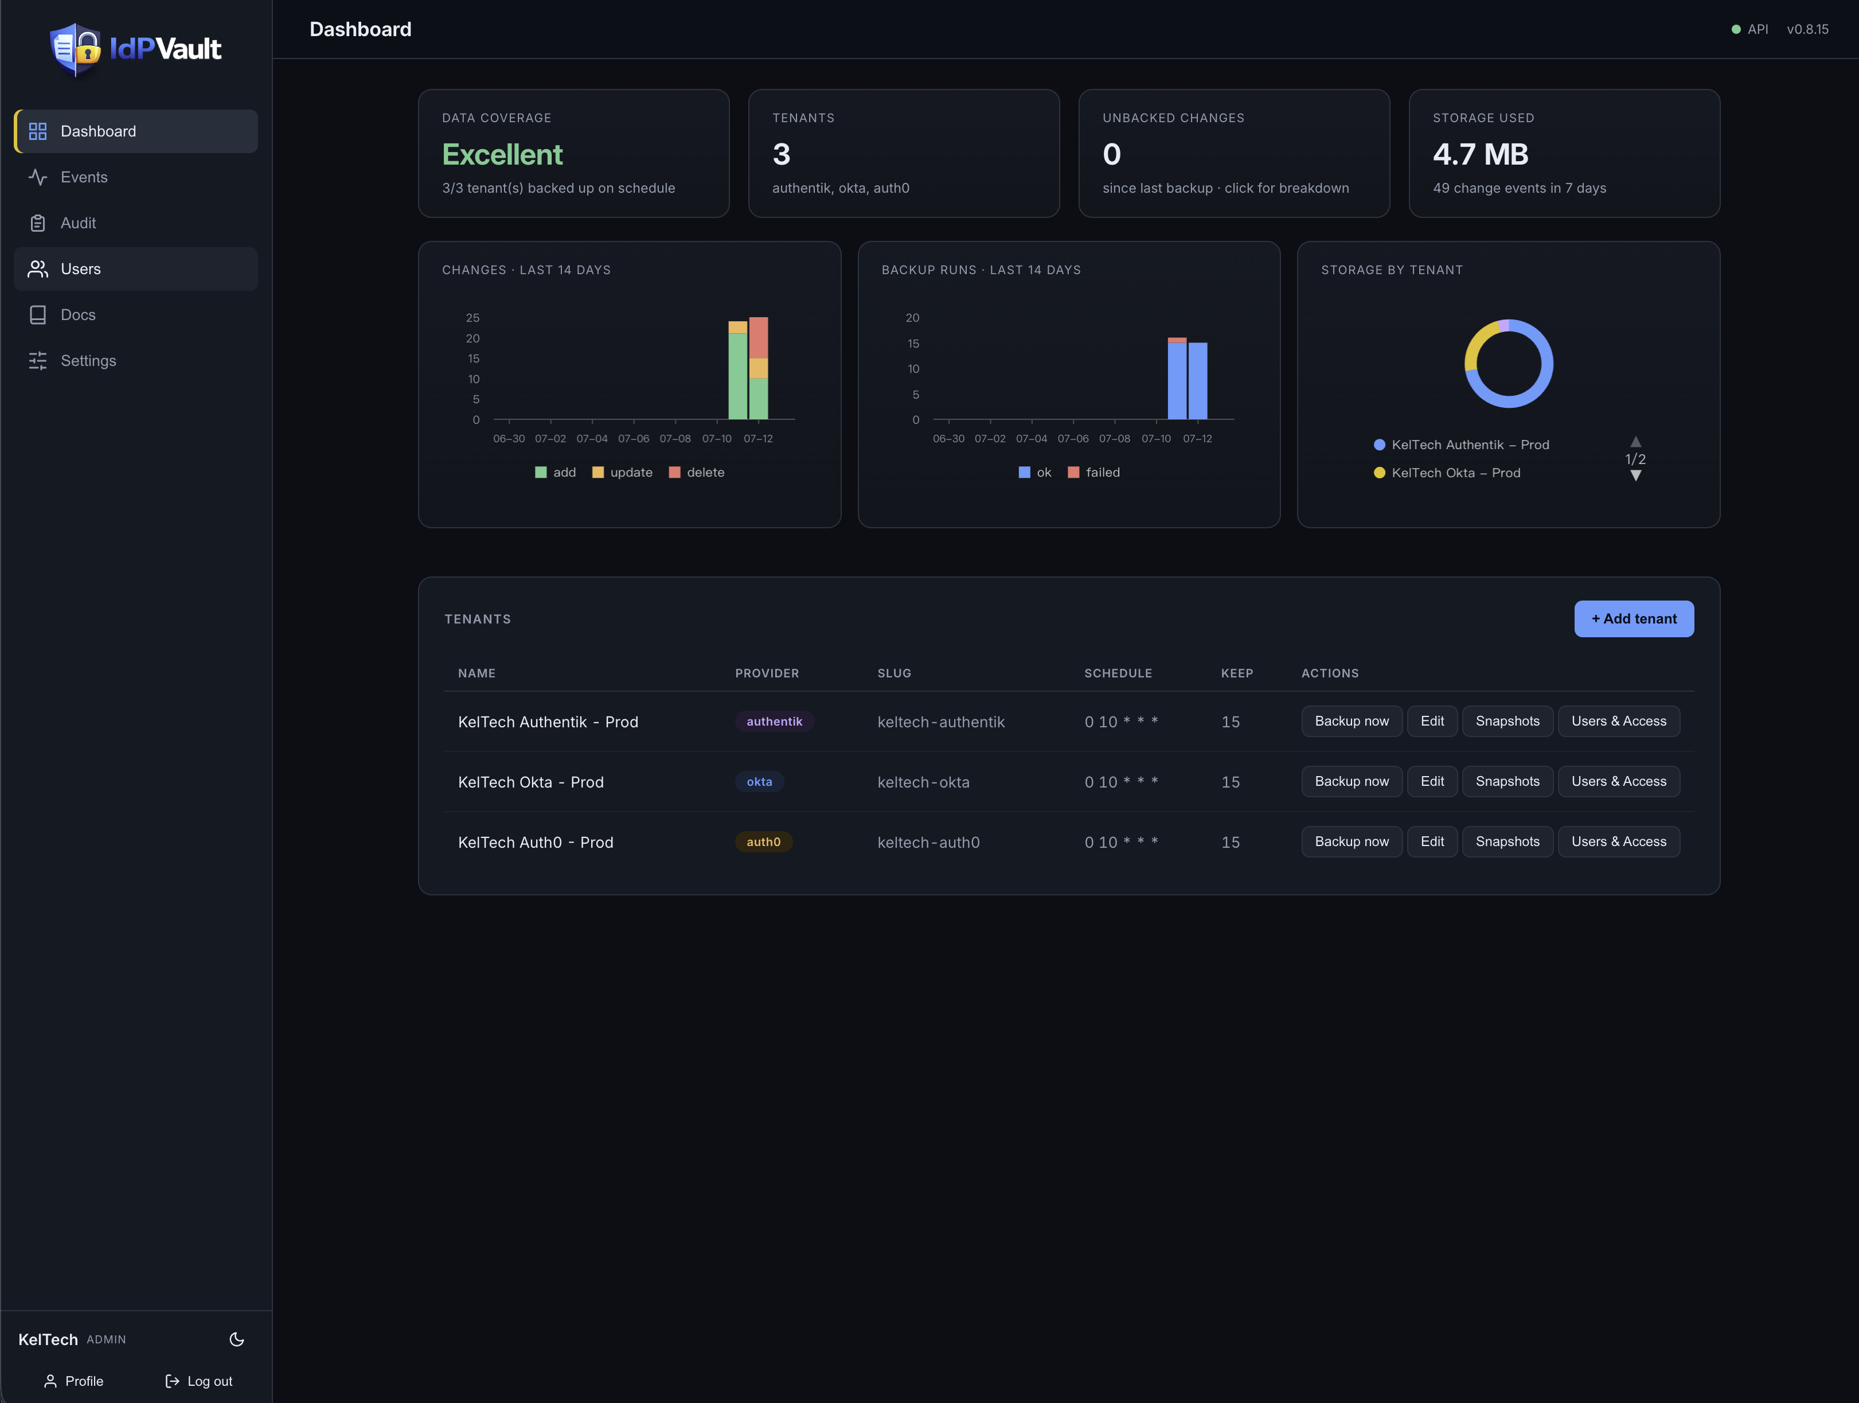The width and height of the screenshot is (1859, 1403).
Task: Click the keltech-authentik slug
Action: (940, 722)
